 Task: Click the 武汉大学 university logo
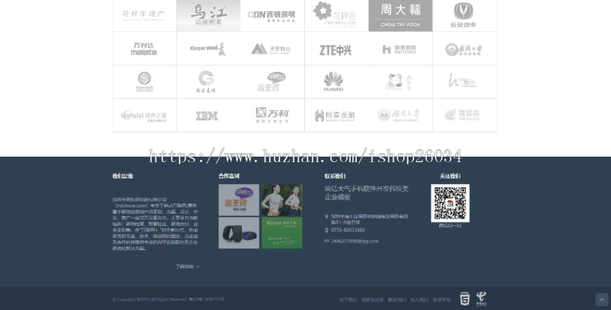(x=464, y=49)
